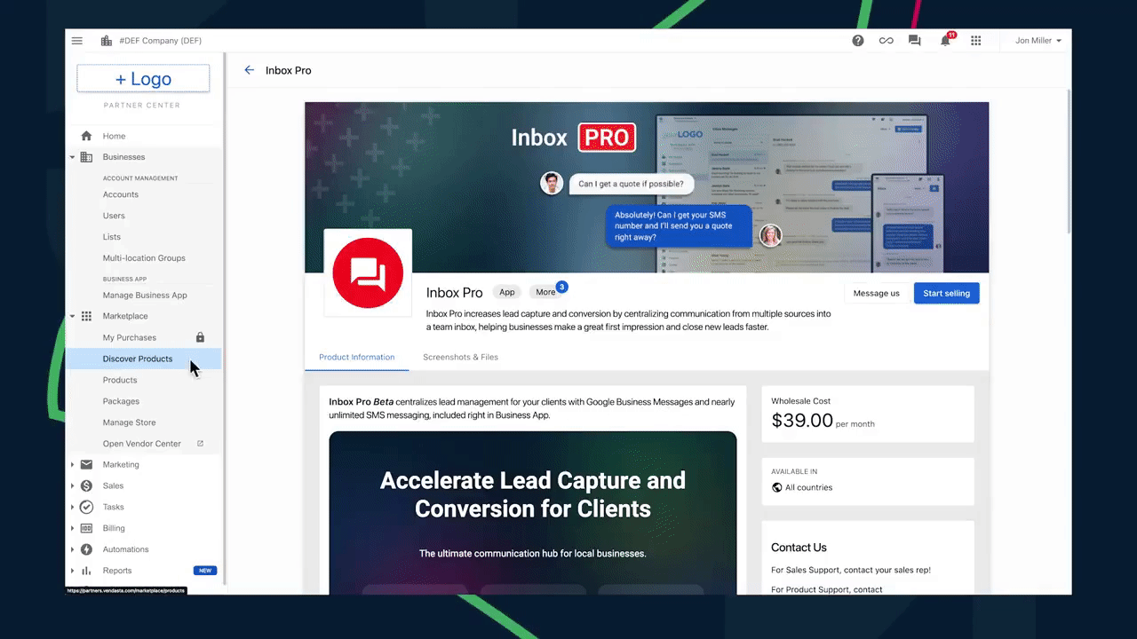
Task: Open Vendor Center external link
Action: pos(142,444)
